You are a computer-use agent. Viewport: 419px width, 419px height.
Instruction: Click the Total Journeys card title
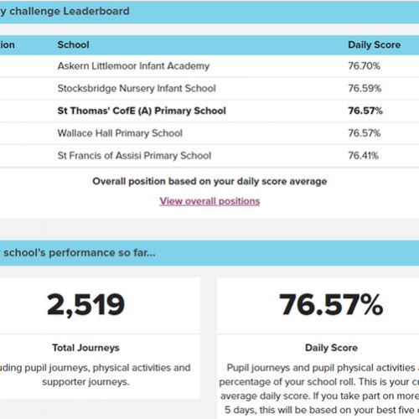point(85,348)
